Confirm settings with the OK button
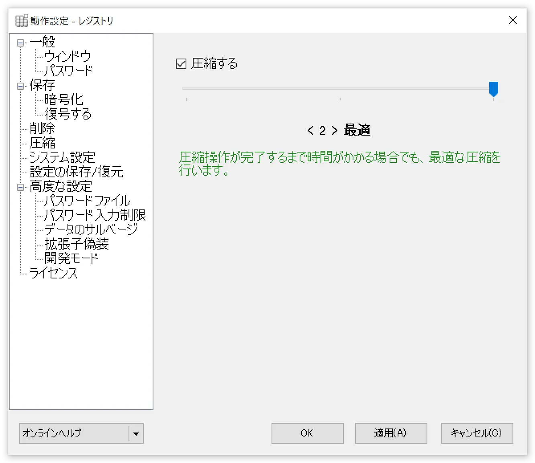This screenshot has width=535, height=463. (307, 433)
